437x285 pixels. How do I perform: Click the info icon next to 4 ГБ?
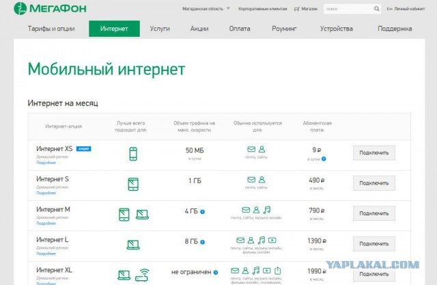203,212
